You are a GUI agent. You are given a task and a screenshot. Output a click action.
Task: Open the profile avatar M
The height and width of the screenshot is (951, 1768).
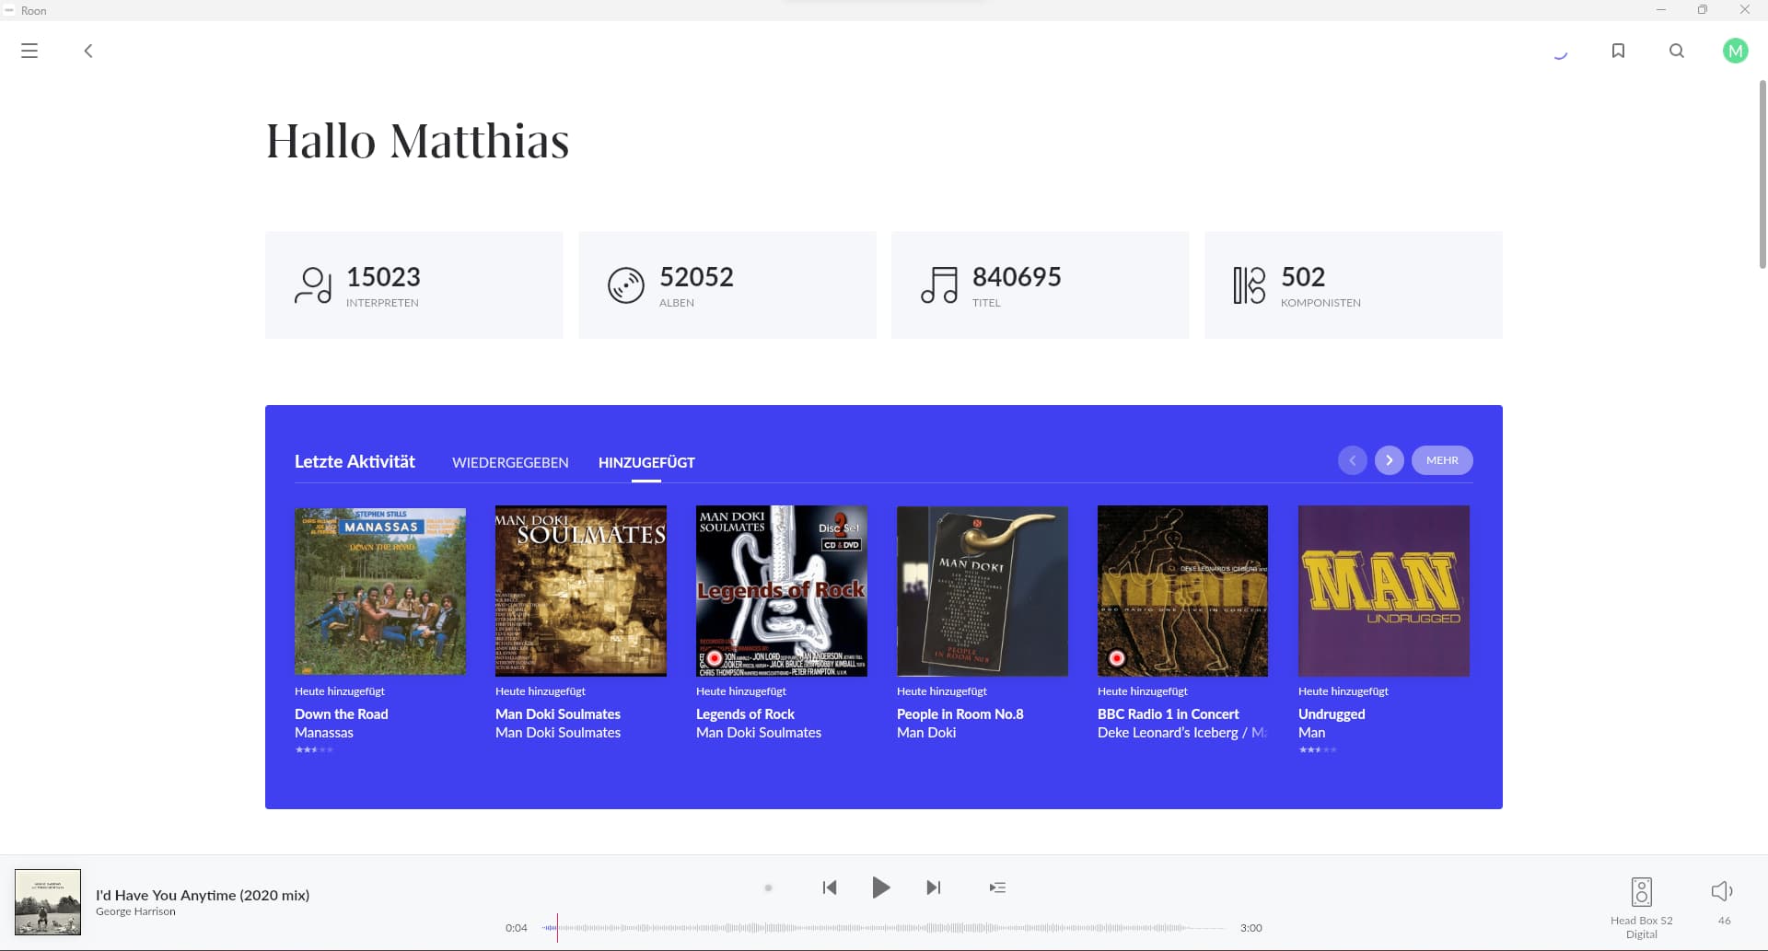pos(1736,51)
